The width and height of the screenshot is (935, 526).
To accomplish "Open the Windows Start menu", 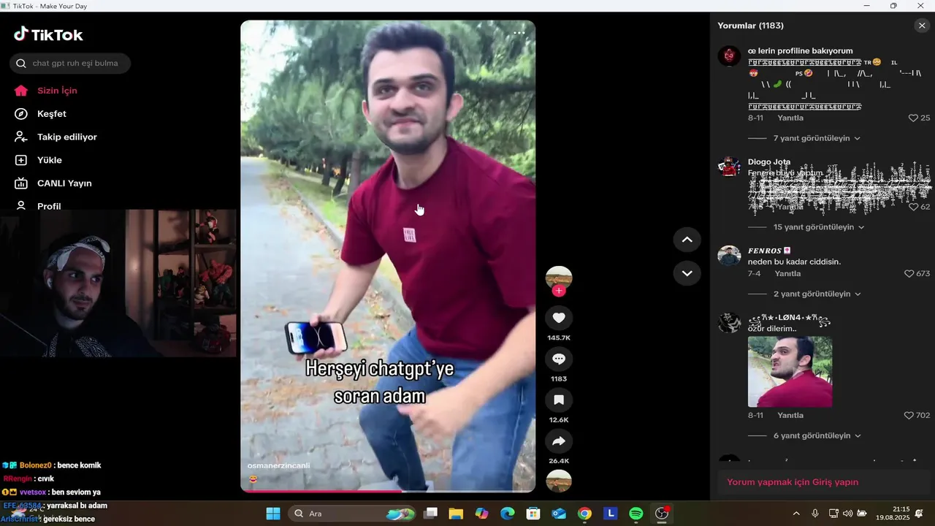I will click(272, 514).
